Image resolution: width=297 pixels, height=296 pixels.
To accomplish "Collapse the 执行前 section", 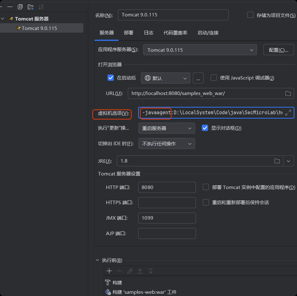I will pos(97,260).
